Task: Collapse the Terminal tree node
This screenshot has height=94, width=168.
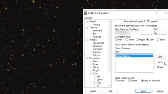Action: pos(87,28)
